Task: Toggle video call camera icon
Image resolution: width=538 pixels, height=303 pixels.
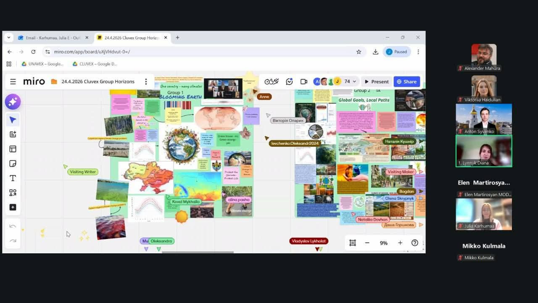Action: (x=303, y=82)
